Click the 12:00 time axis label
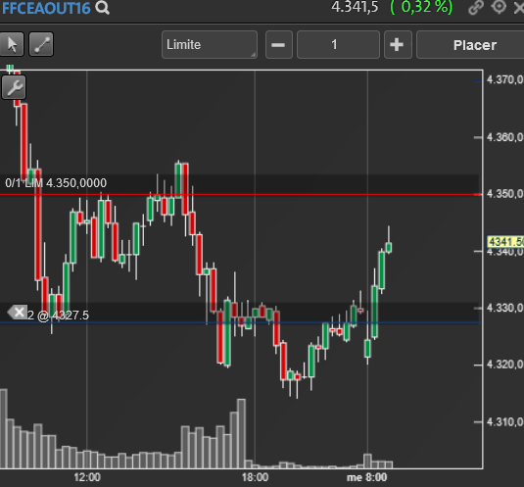Image resolution: width=524 pixels, height=487 pixels. pyautogui.click(x=87, y=477)
